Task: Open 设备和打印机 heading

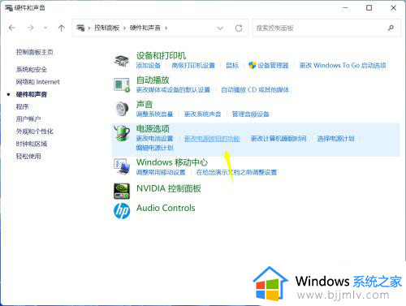Action: coord(161,55)
